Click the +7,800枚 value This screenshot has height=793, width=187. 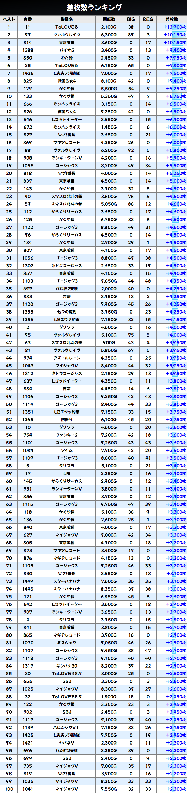tap(176, 66)
